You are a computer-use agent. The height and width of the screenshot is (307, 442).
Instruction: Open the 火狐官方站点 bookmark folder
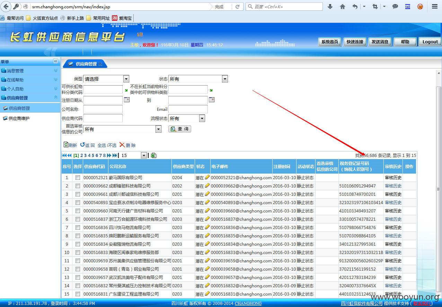coord(42,18)
